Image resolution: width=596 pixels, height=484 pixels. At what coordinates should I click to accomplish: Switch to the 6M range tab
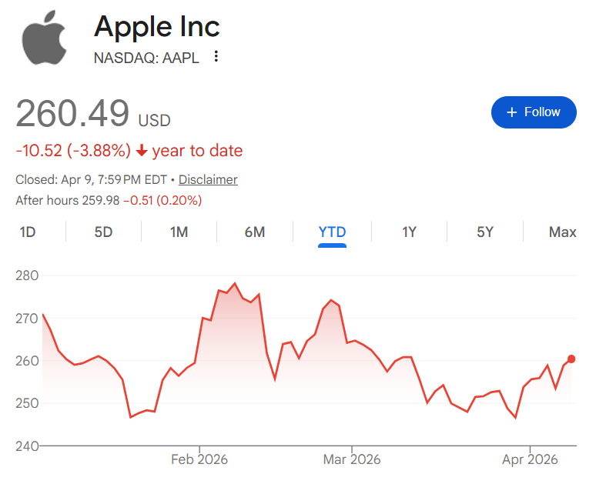coord(254,232)
